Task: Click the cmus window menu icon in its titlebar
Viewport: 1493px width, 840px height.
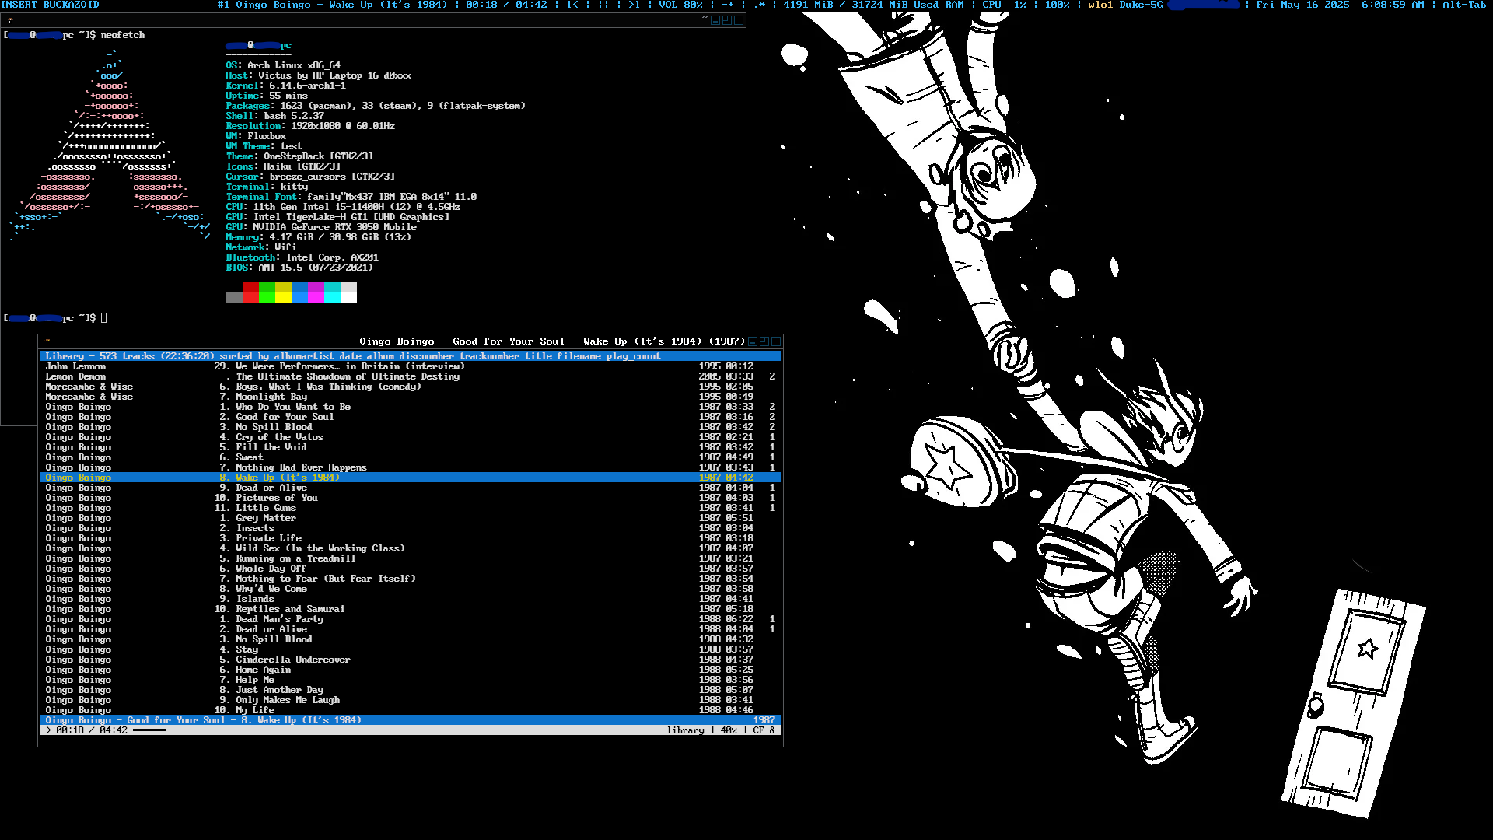Action: pos(47,341)
